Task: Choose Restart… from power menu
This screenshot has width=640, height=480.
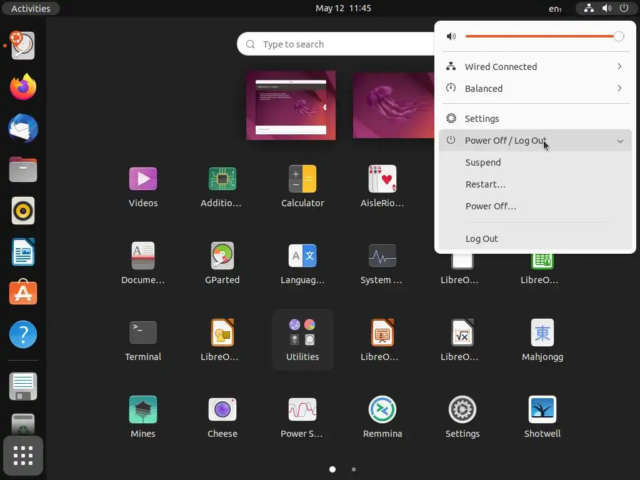Action: coord(535,184)
